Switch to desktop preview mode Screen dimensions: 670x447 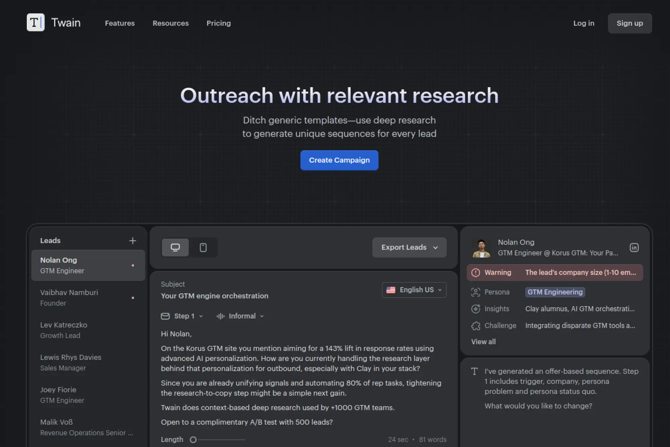pos(175,247)
